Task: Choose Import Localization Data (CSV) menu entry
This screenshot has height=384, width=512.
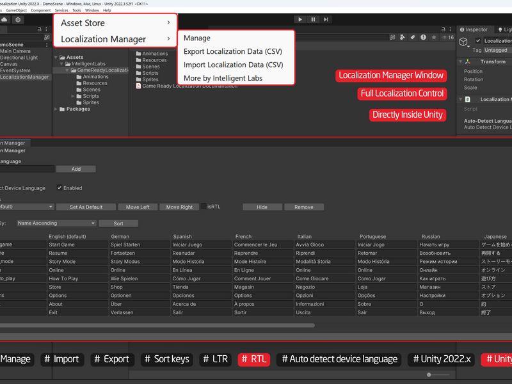Action: pos(233,65)
